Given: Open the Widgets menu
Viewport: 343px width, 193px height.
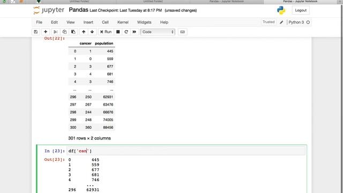Looking at the screenshot, I should [144, 23].
